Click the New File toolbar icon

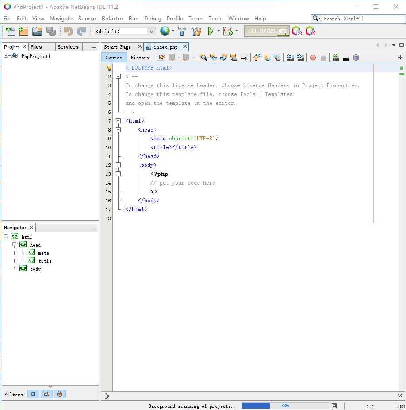coord(10,31)
